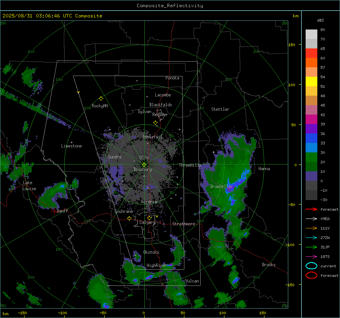This screenshot has width=340, height=318.
Task: Click the heavy echo core at Drumheller
Action: point(229,190)
